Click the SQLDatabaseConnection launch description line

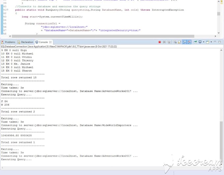coord(59,46)
